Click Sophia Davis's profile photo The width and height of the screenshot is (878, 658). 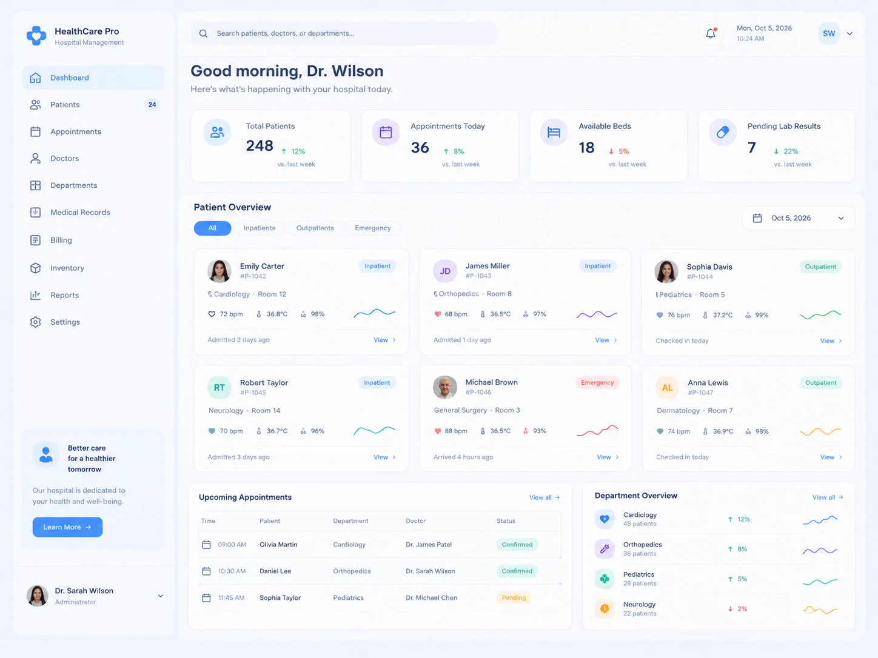click(666, 271)
